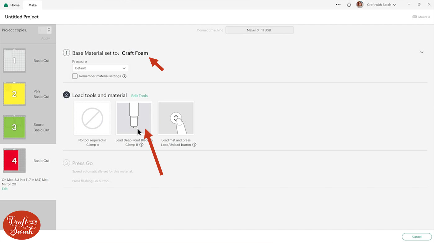
Task: Click the Edit Tools link
Action: [139, 96]
